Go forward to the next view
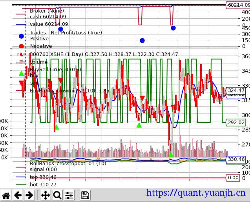The image size is (250, 202). [29, 195]
